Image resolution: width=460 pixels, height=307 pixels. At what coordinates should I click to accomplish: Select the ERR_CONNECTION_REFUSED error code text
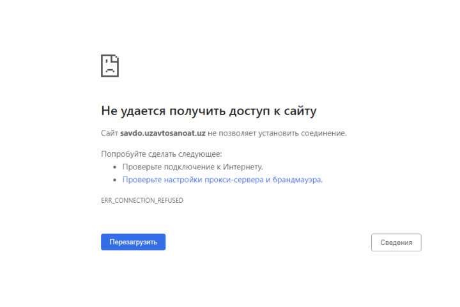click(142, 200)
